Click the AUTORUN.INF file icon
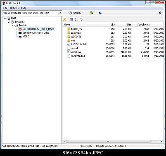 pyautogui.click(x=69, y=44)
